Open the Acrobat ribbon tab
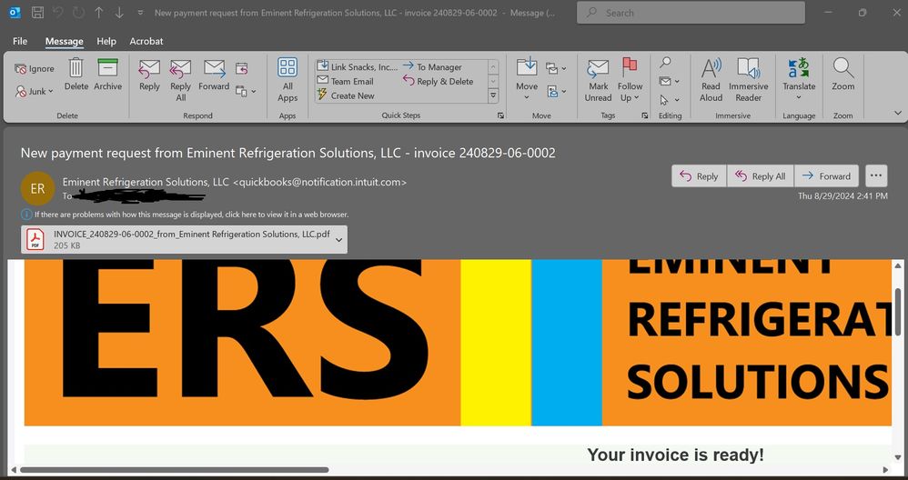This screenshot has width=908, height=480. click(146, 41)
